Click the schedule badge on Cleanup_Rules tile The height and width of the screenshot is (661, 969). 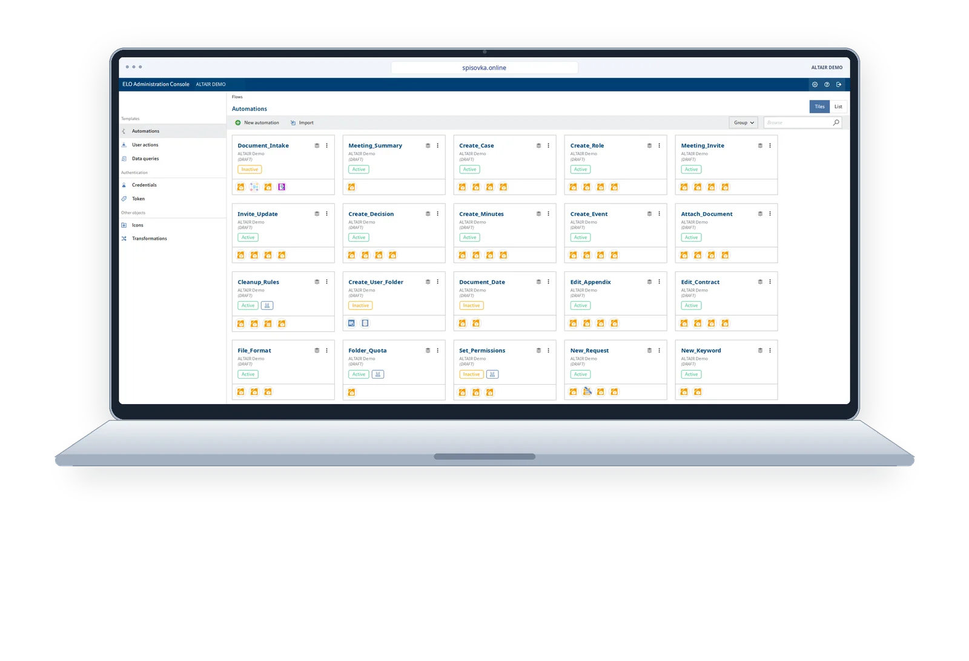pos(267,305)
